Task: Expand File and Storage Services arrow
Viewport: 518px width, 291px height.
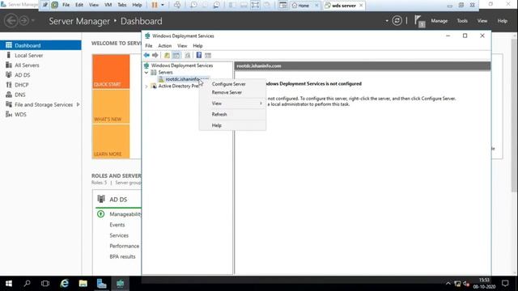Action: tap(78, 104)
